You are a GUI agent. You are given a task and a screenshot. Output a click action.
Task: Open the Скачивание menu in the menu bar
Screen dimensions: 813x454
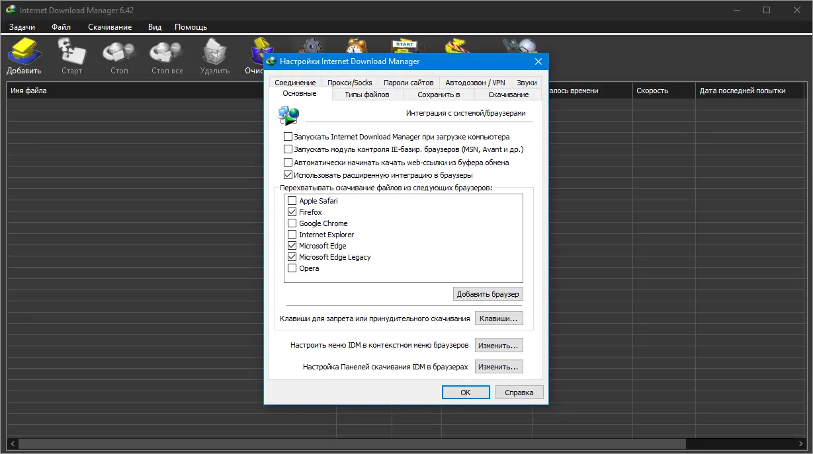click(110, 27)
